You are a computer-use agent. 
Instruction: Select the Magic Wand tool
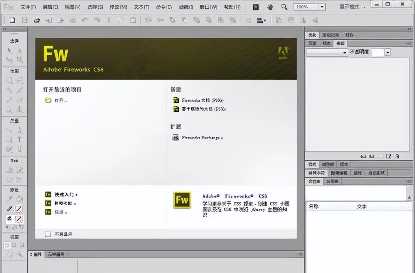tap(9, 90)
